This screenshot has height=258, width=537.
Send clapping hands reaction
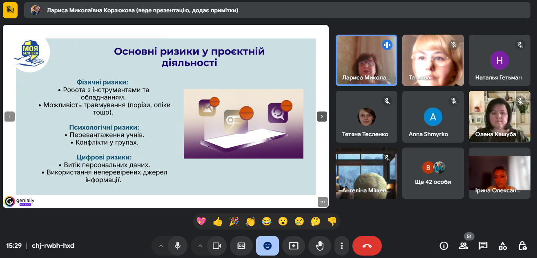pos(250,221)
